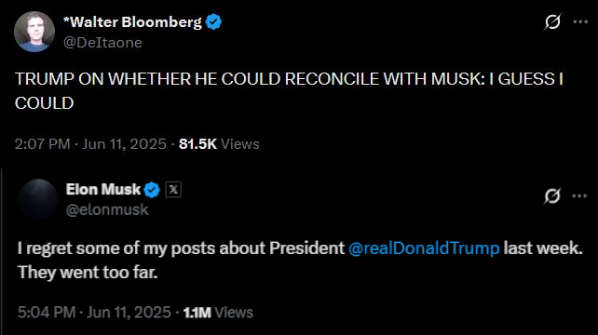Open the @DeItaone handle

pyautogui.click(x=102, y=42)
